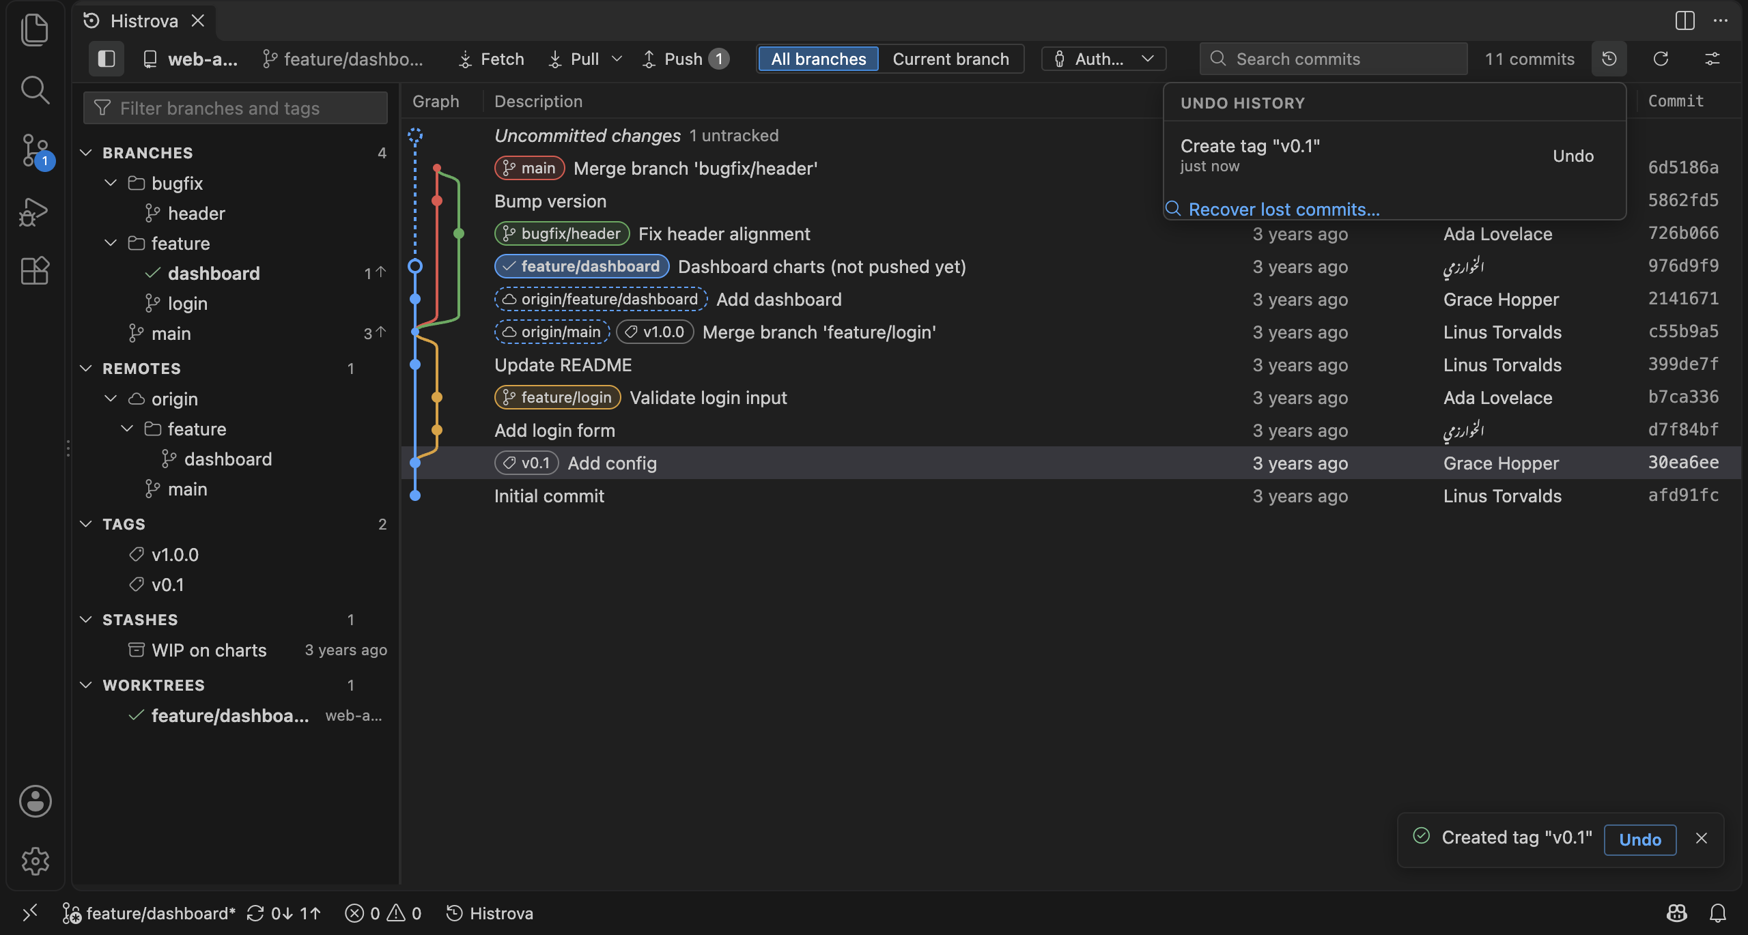Click the refresh icon in toolbar
This screenshot has height=935, width=1748.
click(1661, 59)
